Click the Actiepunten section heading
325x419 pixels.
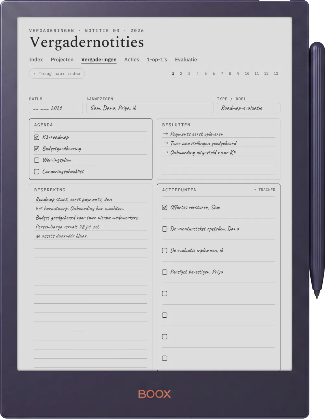(x=179, y=190)
